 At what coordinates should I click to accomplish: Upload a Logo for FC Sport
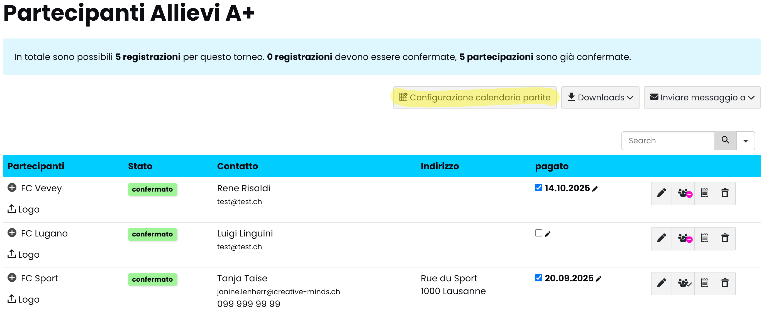[23, 299]
